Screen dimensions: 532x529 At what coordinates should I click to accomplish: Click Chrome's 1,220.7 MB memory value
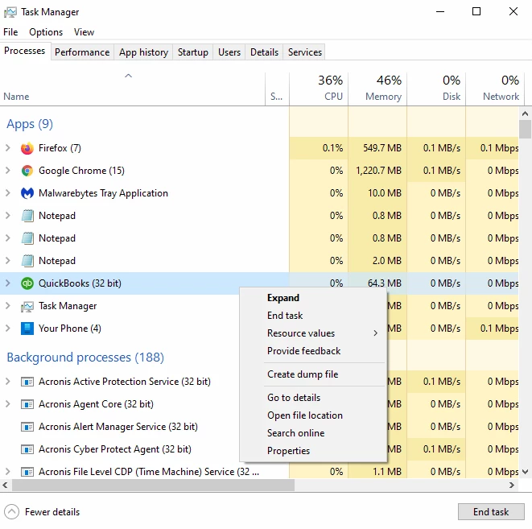click(x=378, y=171)
